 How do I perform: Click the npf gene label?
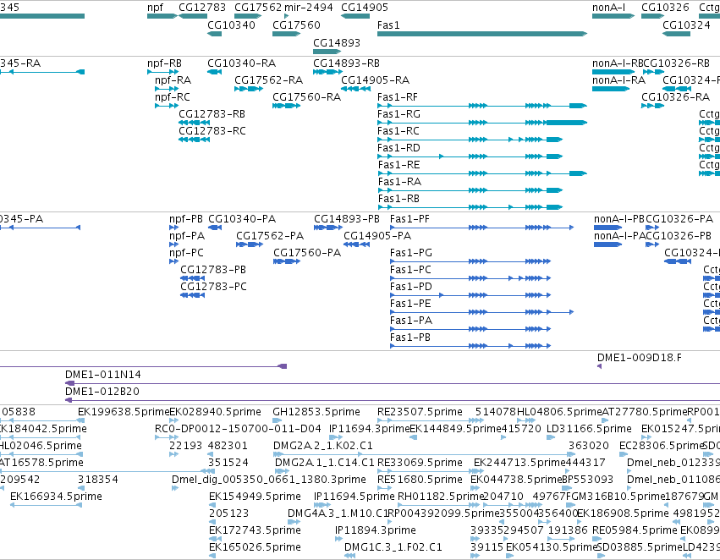coord(155,8)
